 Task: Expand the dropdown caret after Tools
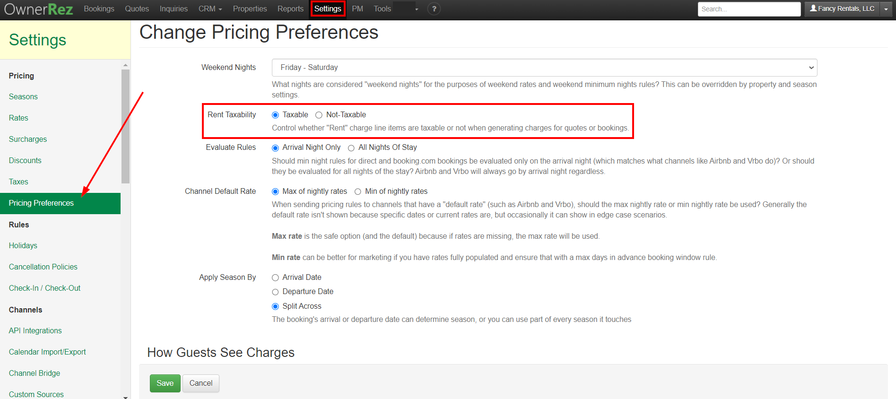coord(417,9)
